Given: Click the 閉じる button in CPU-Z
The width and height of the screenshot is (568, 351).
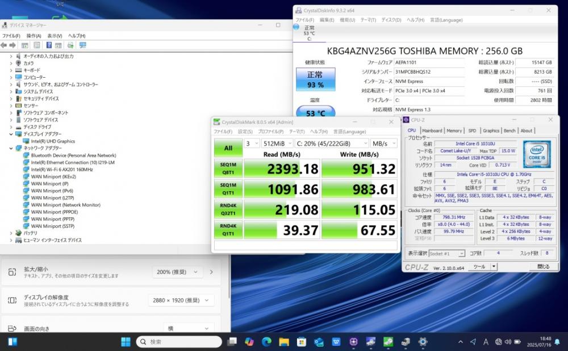Looking at the screenshot, I should click(x=543, y=267).
